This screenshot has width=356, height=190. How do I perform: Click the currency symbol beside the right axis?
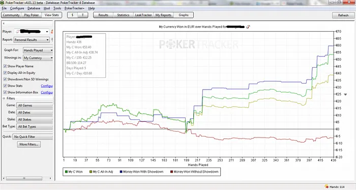point(345,94)
